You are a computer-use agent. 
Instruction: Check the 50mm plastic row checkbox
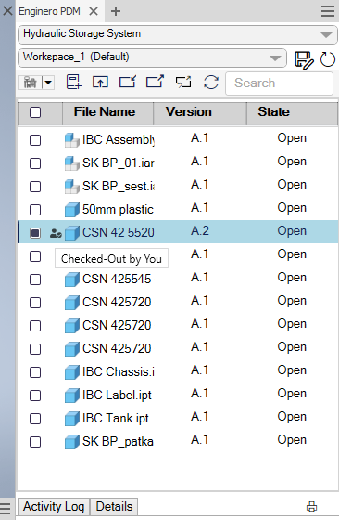pos(35,210)
